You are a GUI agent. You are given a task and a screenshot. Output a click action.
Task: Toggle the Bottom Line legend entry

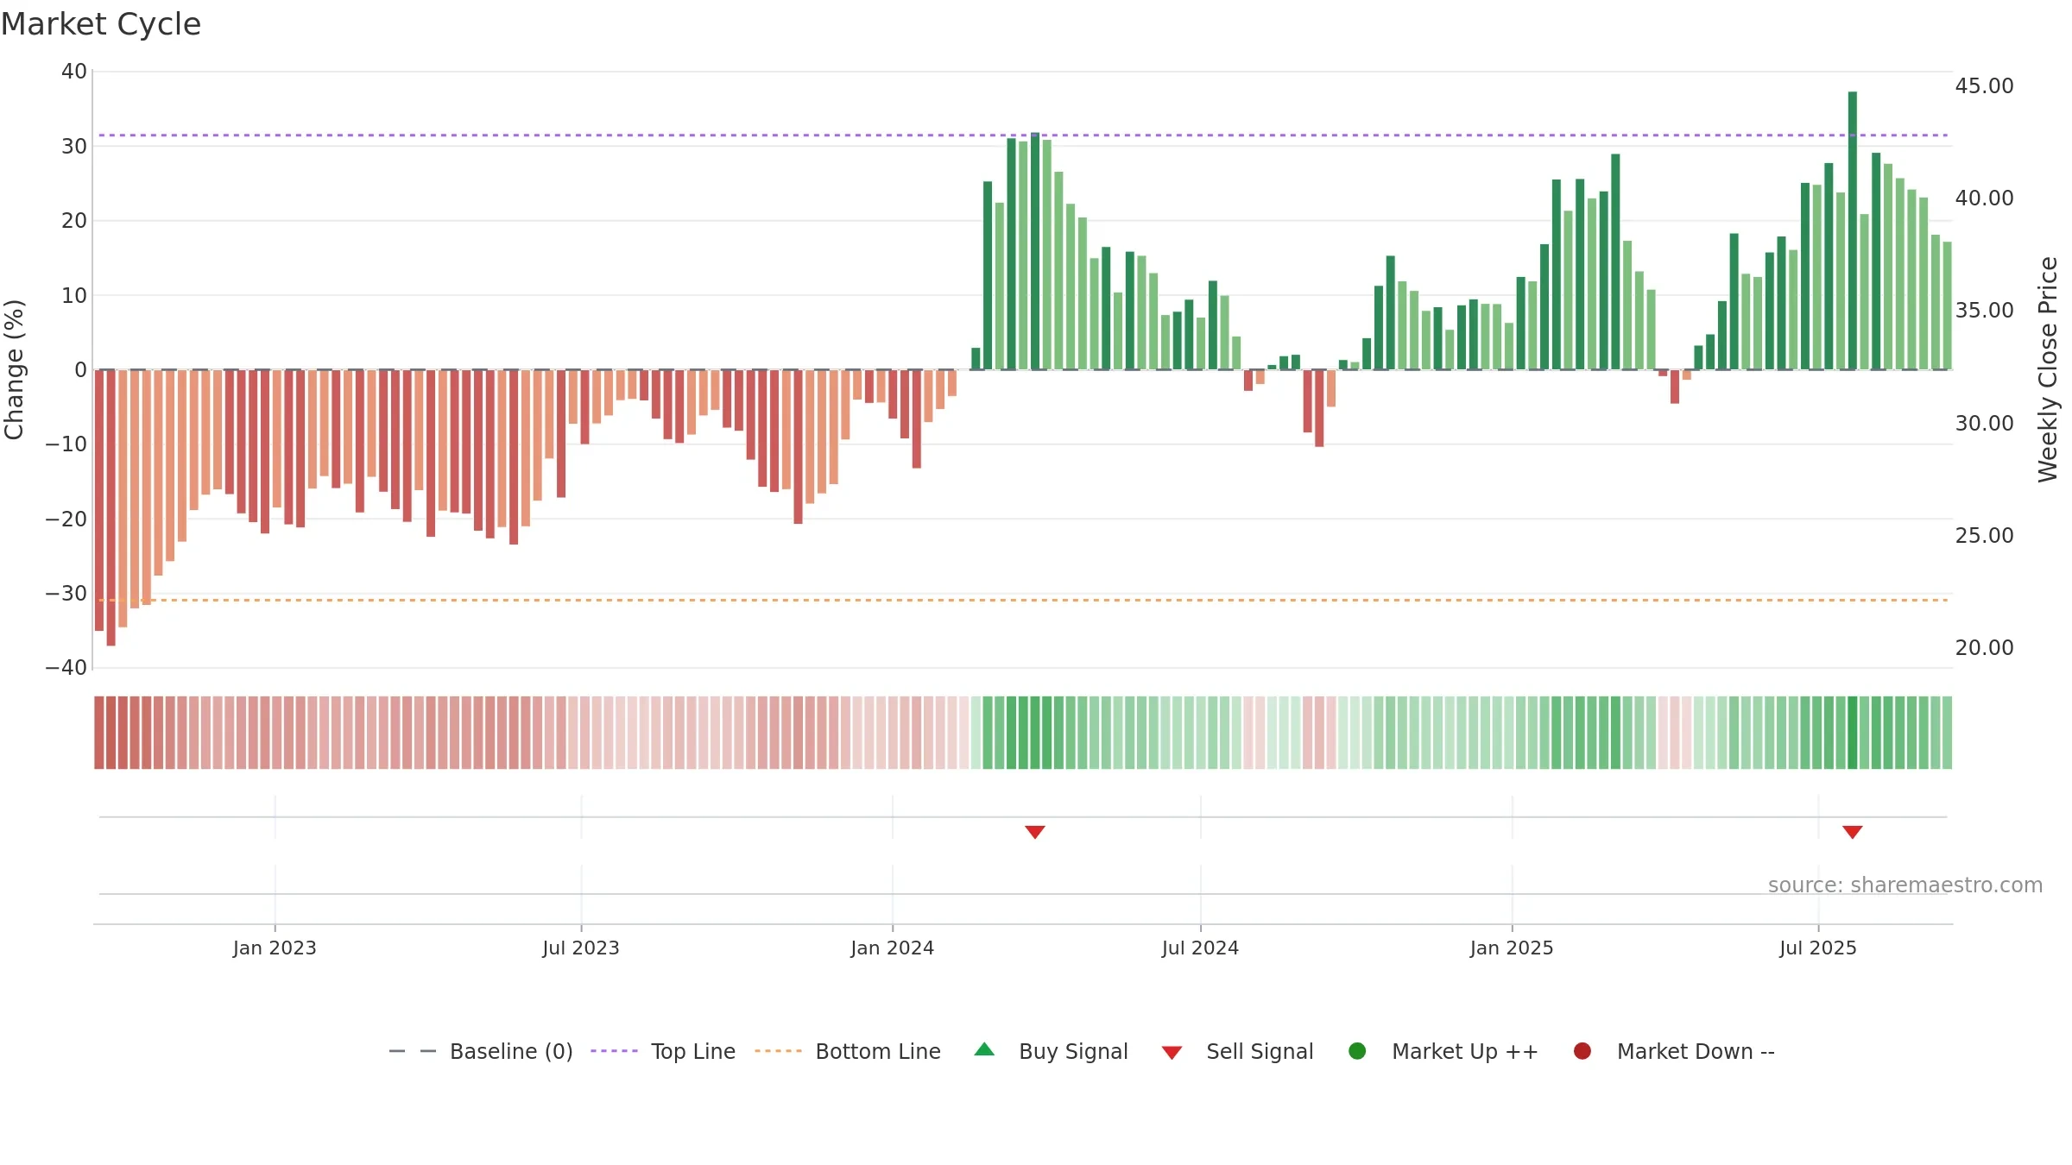point(848,1051)
